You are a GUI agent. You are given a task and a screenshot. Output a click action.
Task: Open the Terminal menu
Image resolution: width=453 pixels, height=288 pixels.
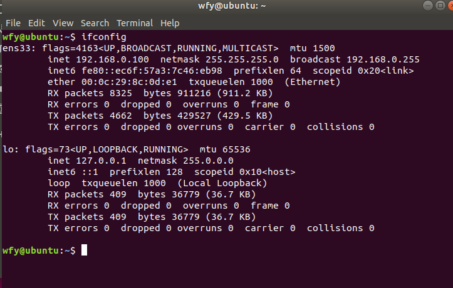click(x=135, y=22)
